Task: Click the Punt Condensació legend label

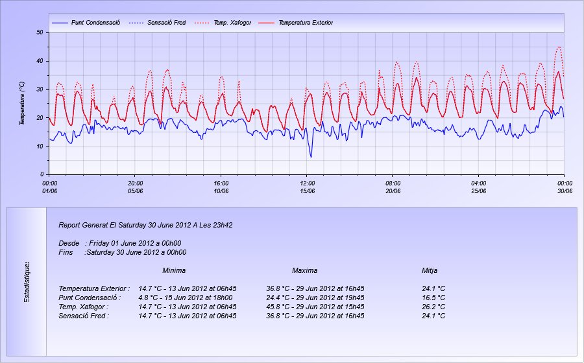Action: click(x=95, y=23)
